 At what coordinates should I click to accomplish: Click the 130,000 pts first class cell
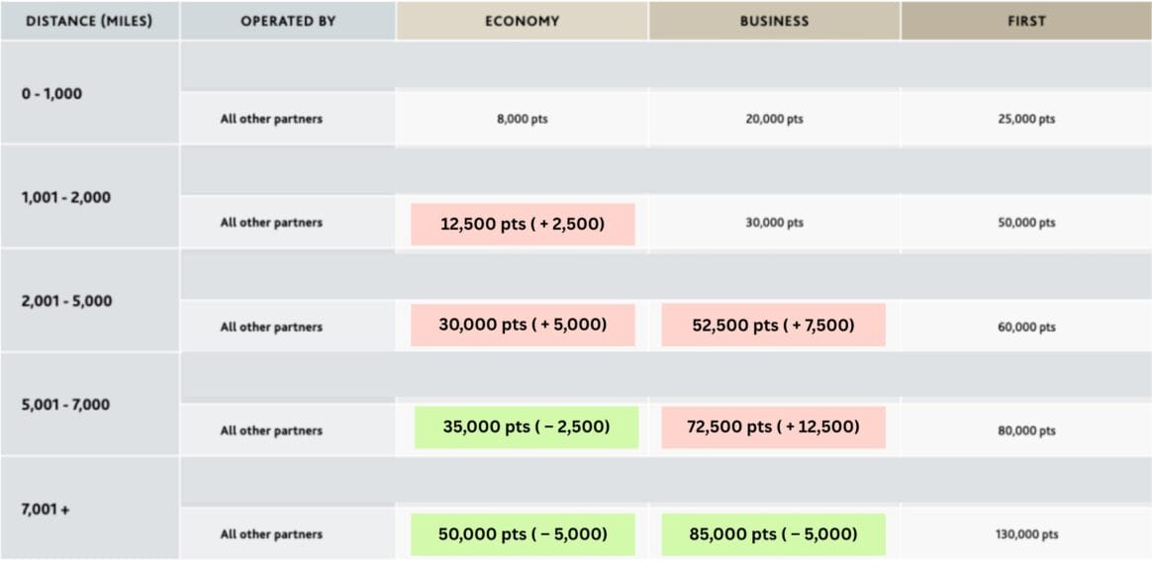pyautogui.click(x=1026, y=534)
